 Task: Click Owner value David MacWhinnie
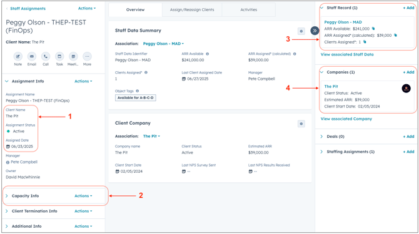click(x=23, y=177)
